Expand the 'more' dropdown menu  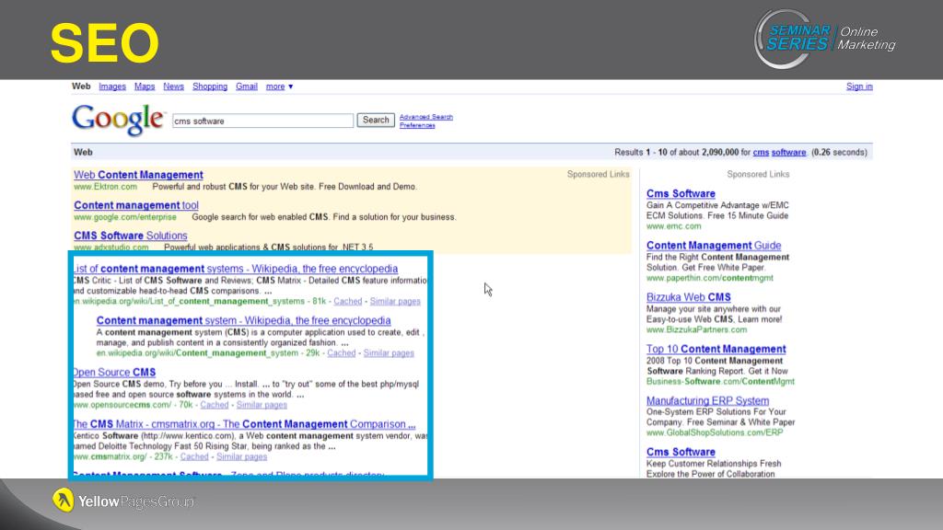tap(279, 86)
